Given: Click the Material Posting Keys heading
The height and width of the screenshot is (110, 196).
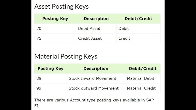Looking at the screenshot, I should tap(66, 56).
